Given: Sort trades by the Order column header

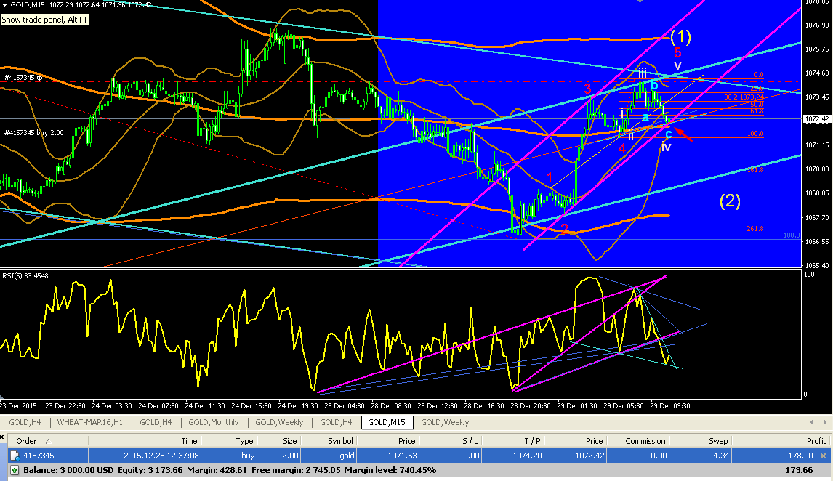Looking at the screenshot, I should tap(47, 441).
